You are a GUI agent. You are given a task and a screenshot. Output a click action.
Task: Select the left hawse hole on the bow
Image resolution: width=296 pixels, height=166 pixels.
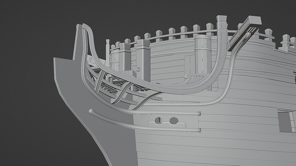point(159,121)
